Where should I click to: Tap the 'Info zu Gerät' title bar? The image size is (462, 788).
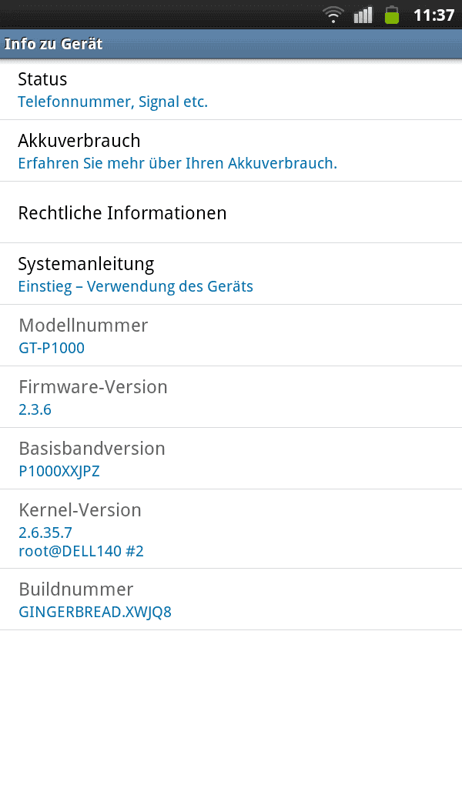click(x=231, y=44)
